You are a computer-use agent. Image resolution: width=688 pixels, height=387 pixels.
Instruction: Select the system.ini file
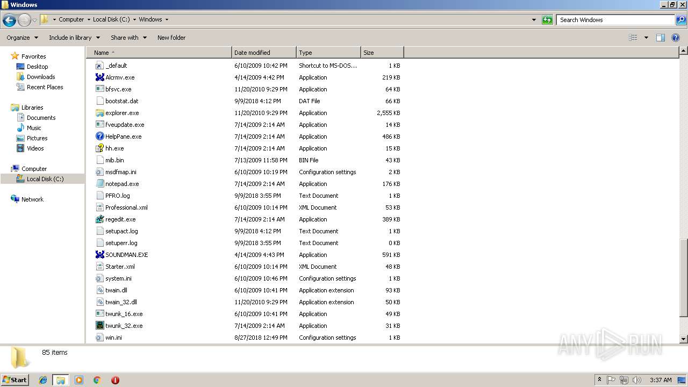click(x=118, y=278)
